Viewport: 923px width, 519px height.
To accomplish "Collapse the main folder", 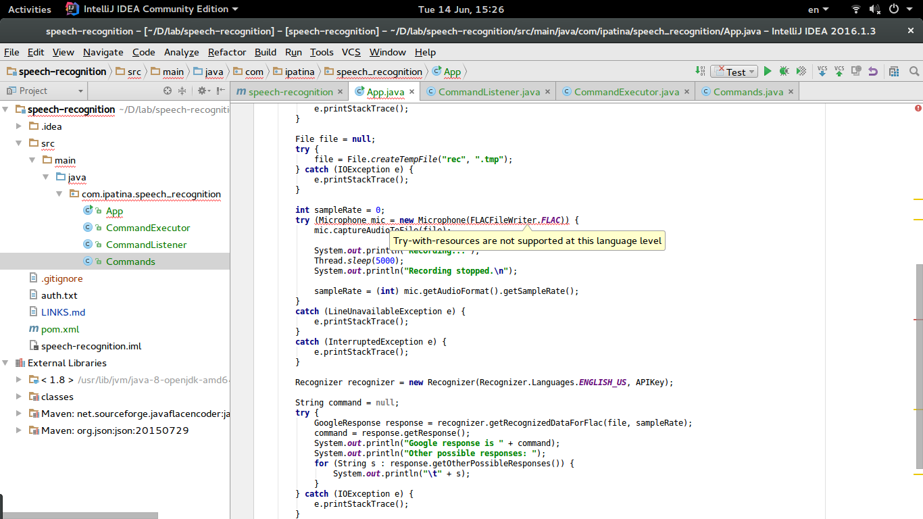I will coord(32,160).
